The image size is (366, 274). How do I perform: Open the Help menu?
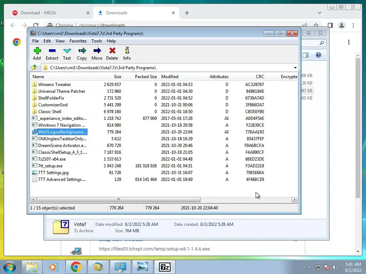pos(112,41)
